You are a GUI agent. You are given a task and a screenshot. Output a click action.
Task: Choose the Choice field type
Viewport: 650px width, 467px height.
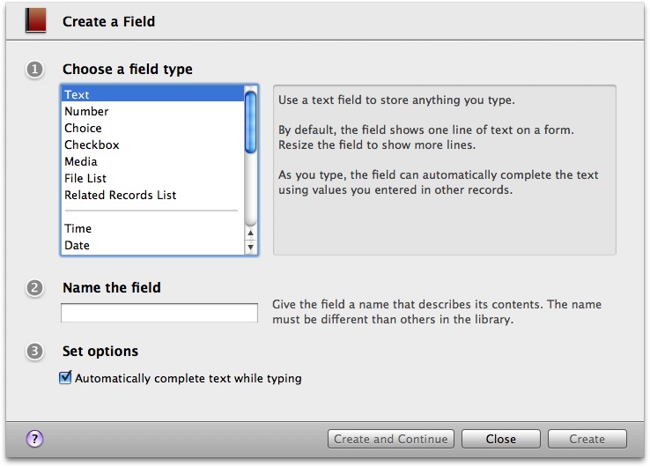tap(153, 128)
